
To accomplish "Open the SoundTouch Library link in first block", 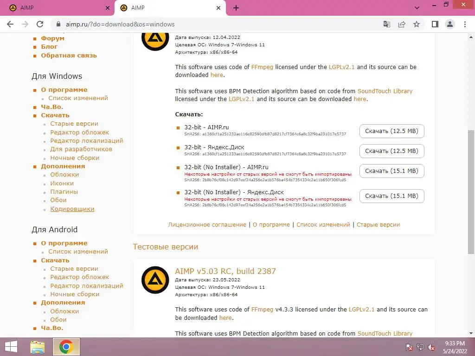I will click(385, 91).
